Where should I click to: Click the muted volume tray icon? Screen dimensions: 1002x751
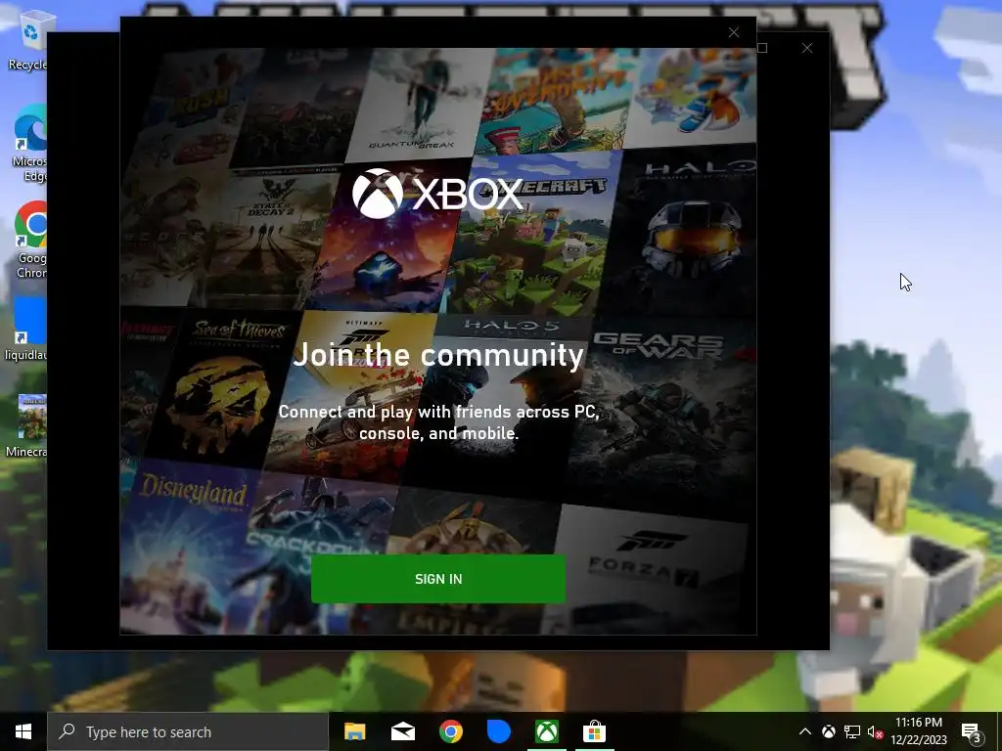click(x=875, y=731)
